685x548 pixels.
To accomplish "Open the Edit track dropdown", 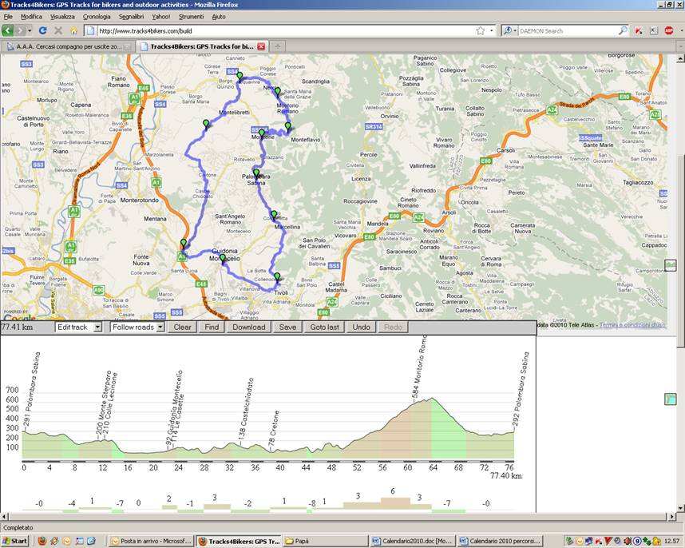I will click(78, 327).
